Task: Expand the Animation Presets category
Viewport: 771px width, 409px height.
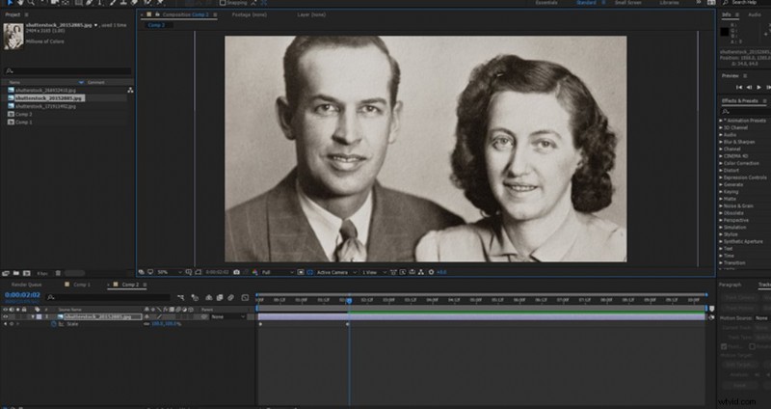Action: click(721, 121)
